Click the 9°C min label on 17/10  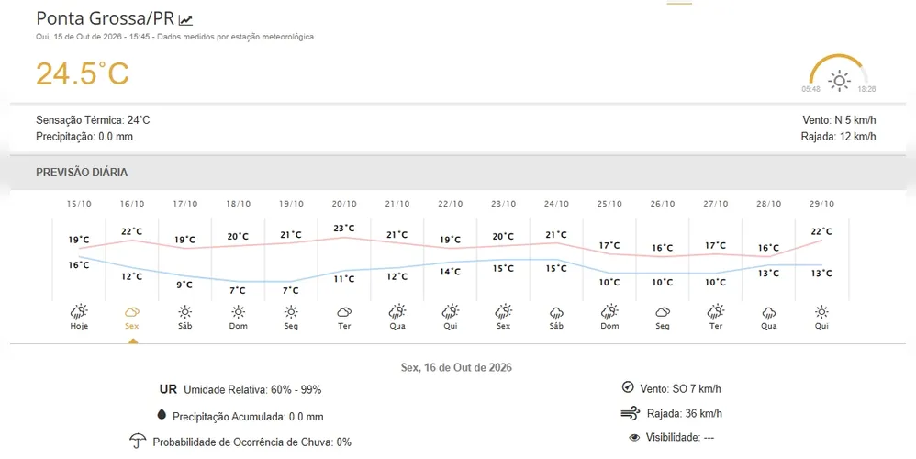(x=185, y=285)
